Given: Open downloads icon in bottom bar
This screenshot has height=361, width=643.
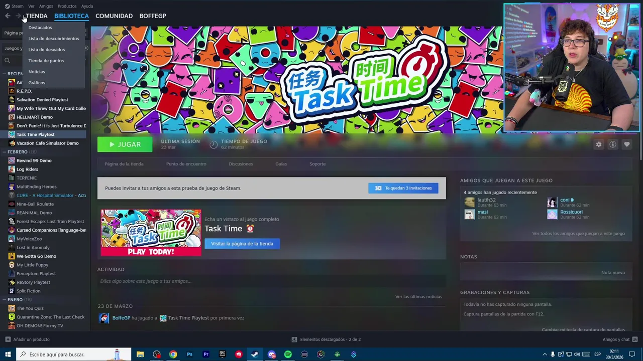Looking at the screenshot, I should point(294,339).
